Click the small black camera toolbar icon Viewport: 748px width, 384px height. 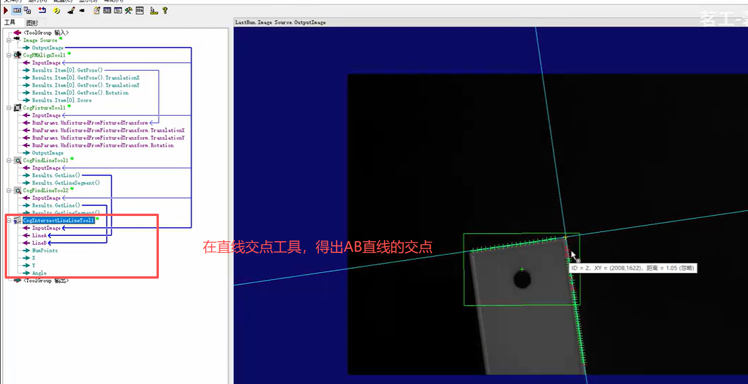[x=81, y=11]
